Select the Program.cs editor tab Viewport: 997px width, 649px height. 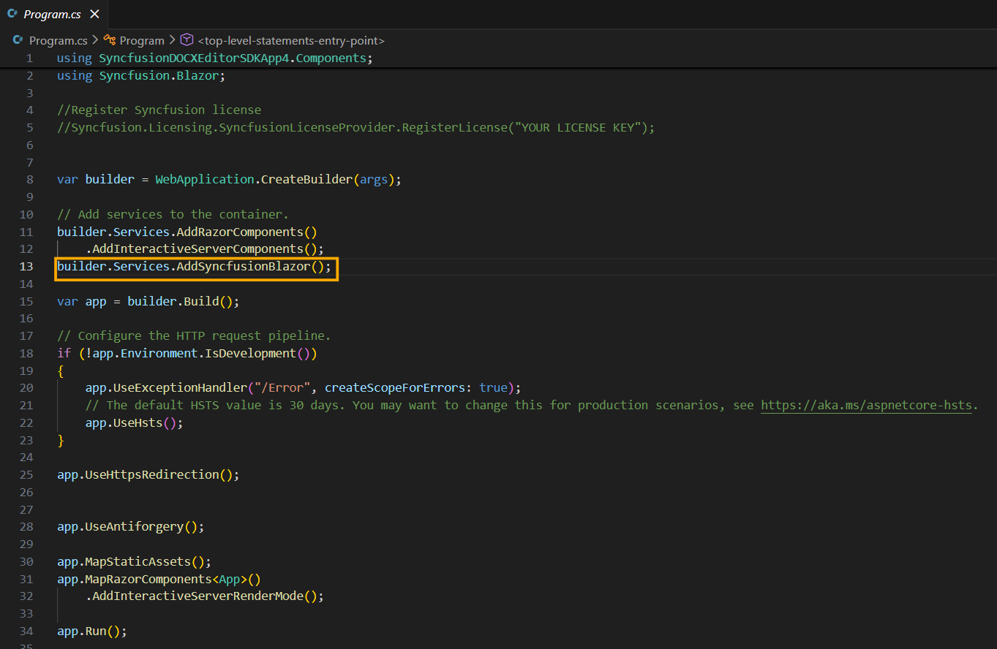click(x=51, y=13)
